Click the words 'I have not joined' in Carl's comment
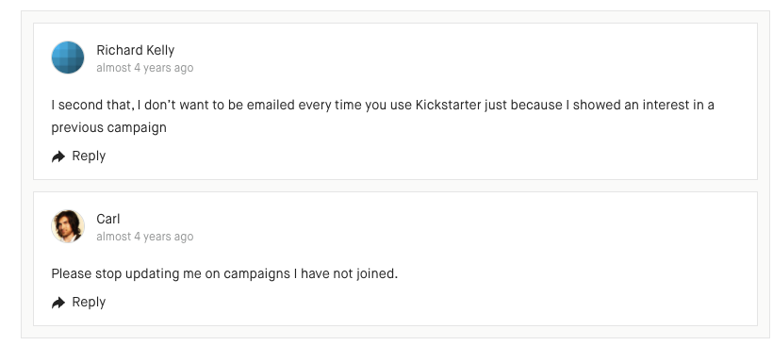Image resolution: width=773 pixels, height=362 pixels. click(346, 273)
